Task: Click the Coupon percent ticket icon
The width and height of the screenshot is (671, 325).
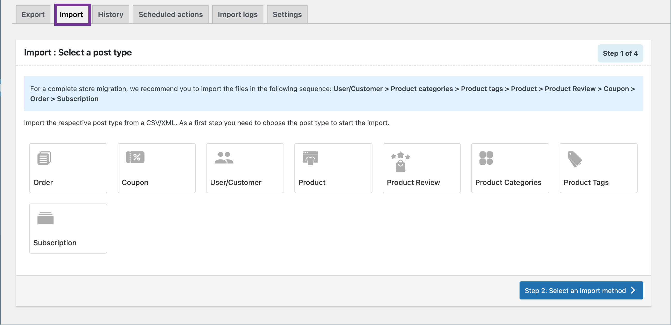Action: 135,157
